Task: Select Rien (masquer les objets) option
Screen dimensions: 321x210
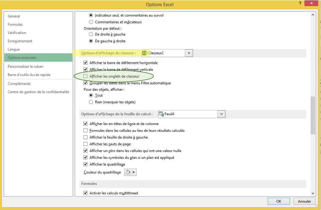Action: click(91, 102)
